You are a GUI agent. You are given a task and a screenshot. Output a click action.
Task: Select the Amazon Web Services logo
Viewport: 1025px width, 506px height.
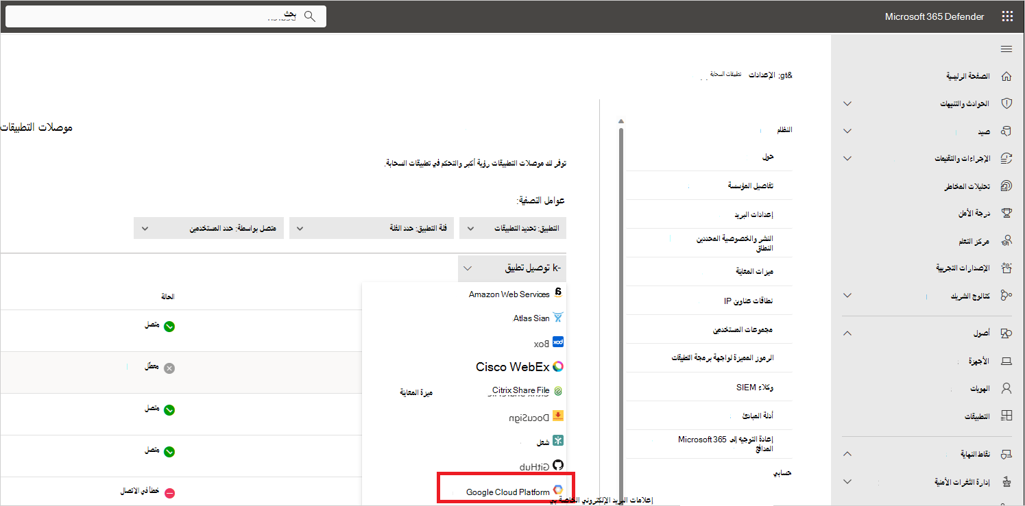click(x=558, y=292)
